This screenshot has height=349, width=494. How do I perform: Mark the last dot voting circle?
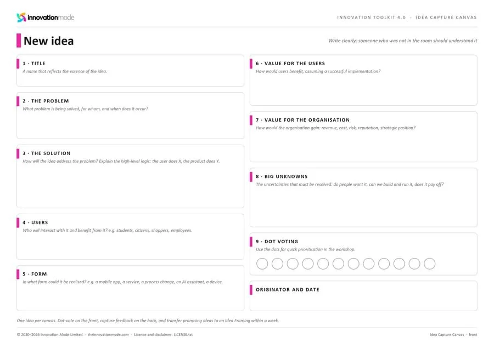429,264
